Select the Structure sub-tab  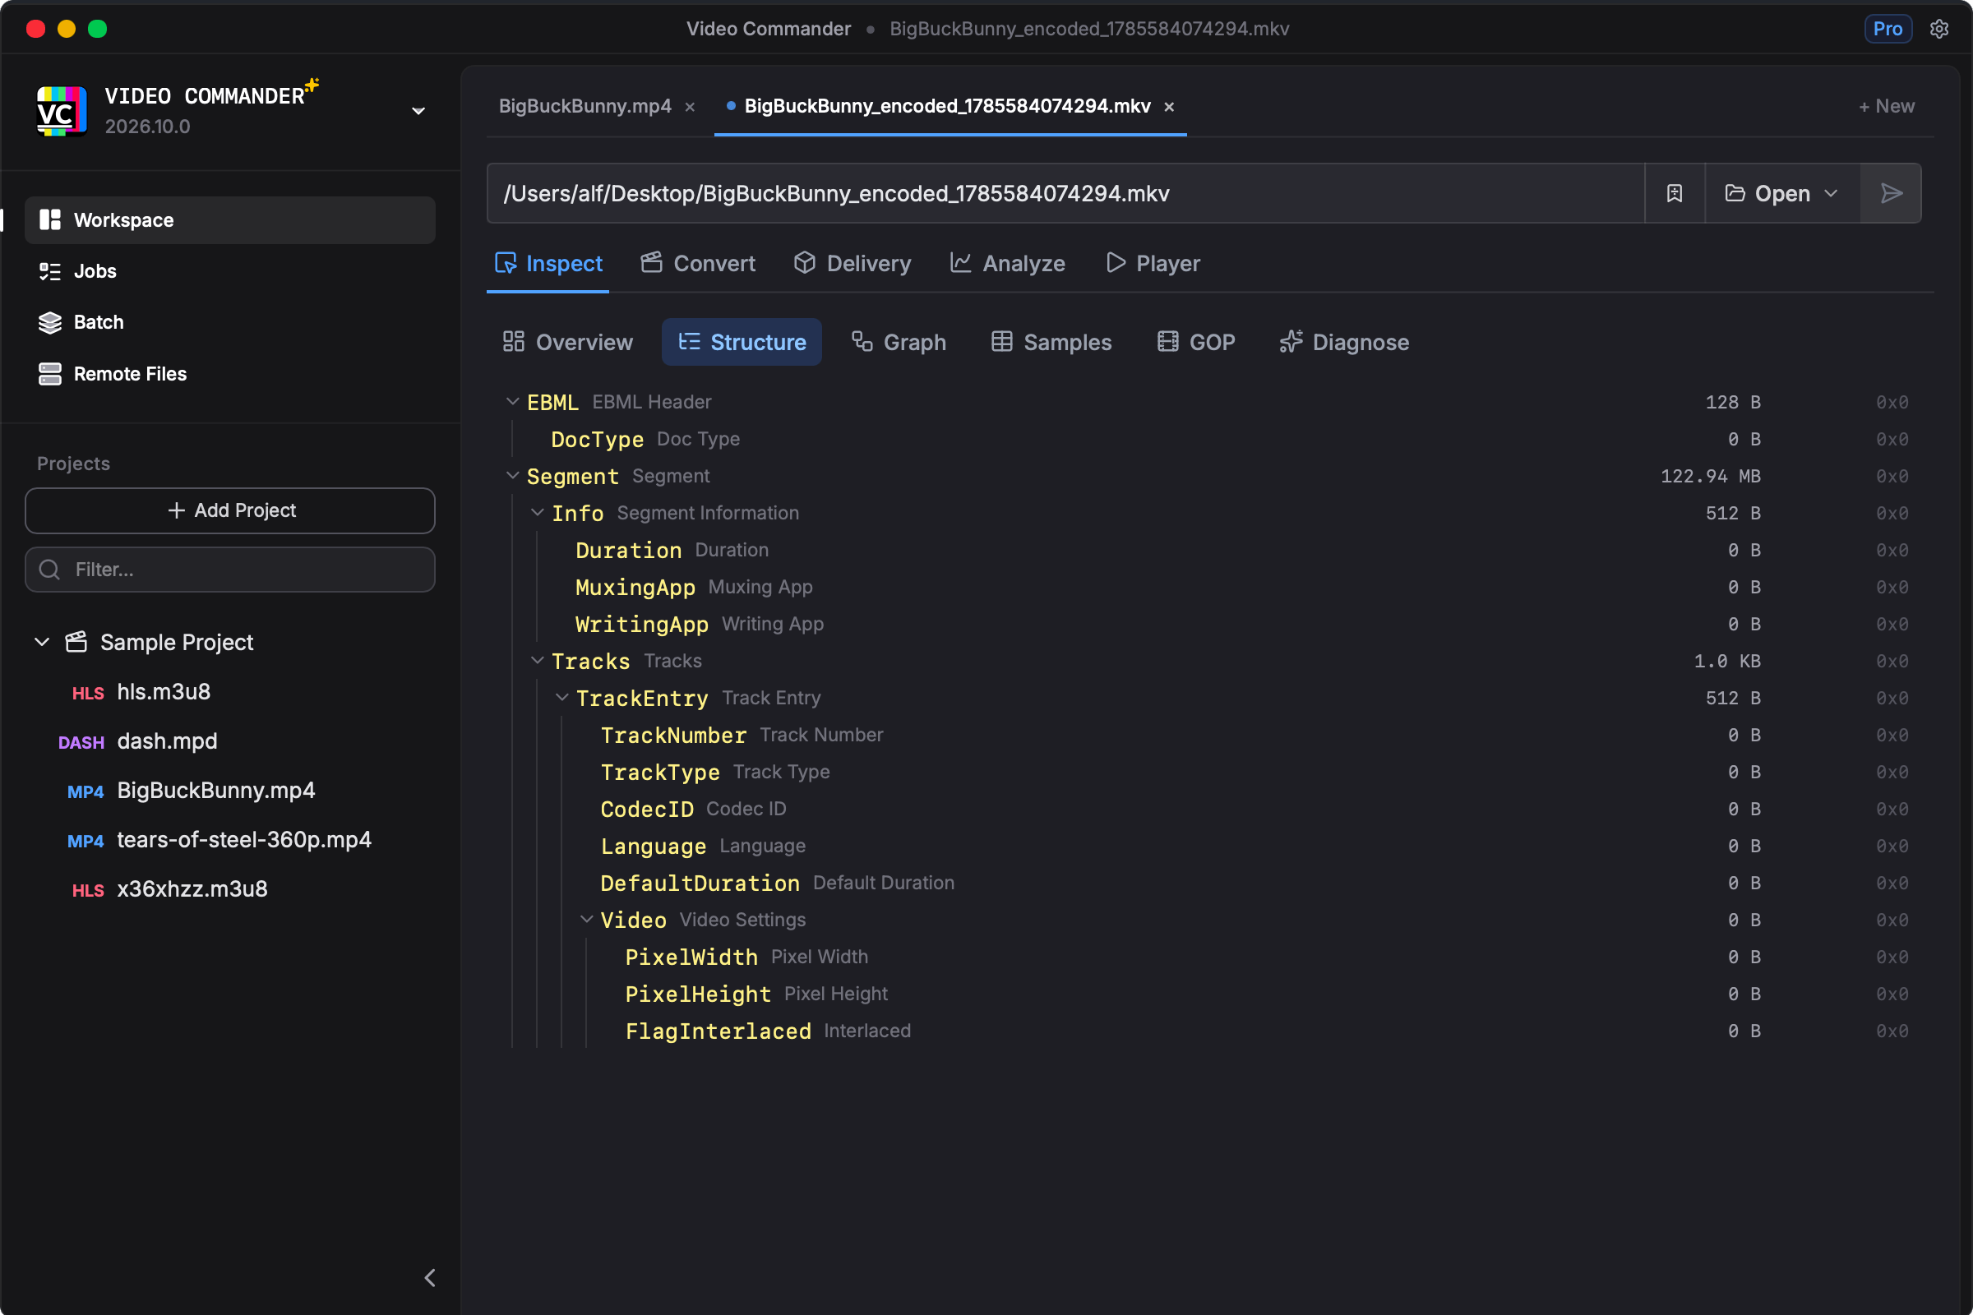(x=742, y=342)
